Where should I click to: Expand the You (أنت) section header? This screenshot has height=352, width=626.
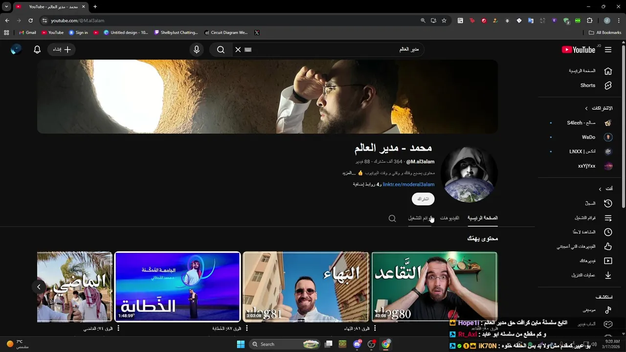605,189
